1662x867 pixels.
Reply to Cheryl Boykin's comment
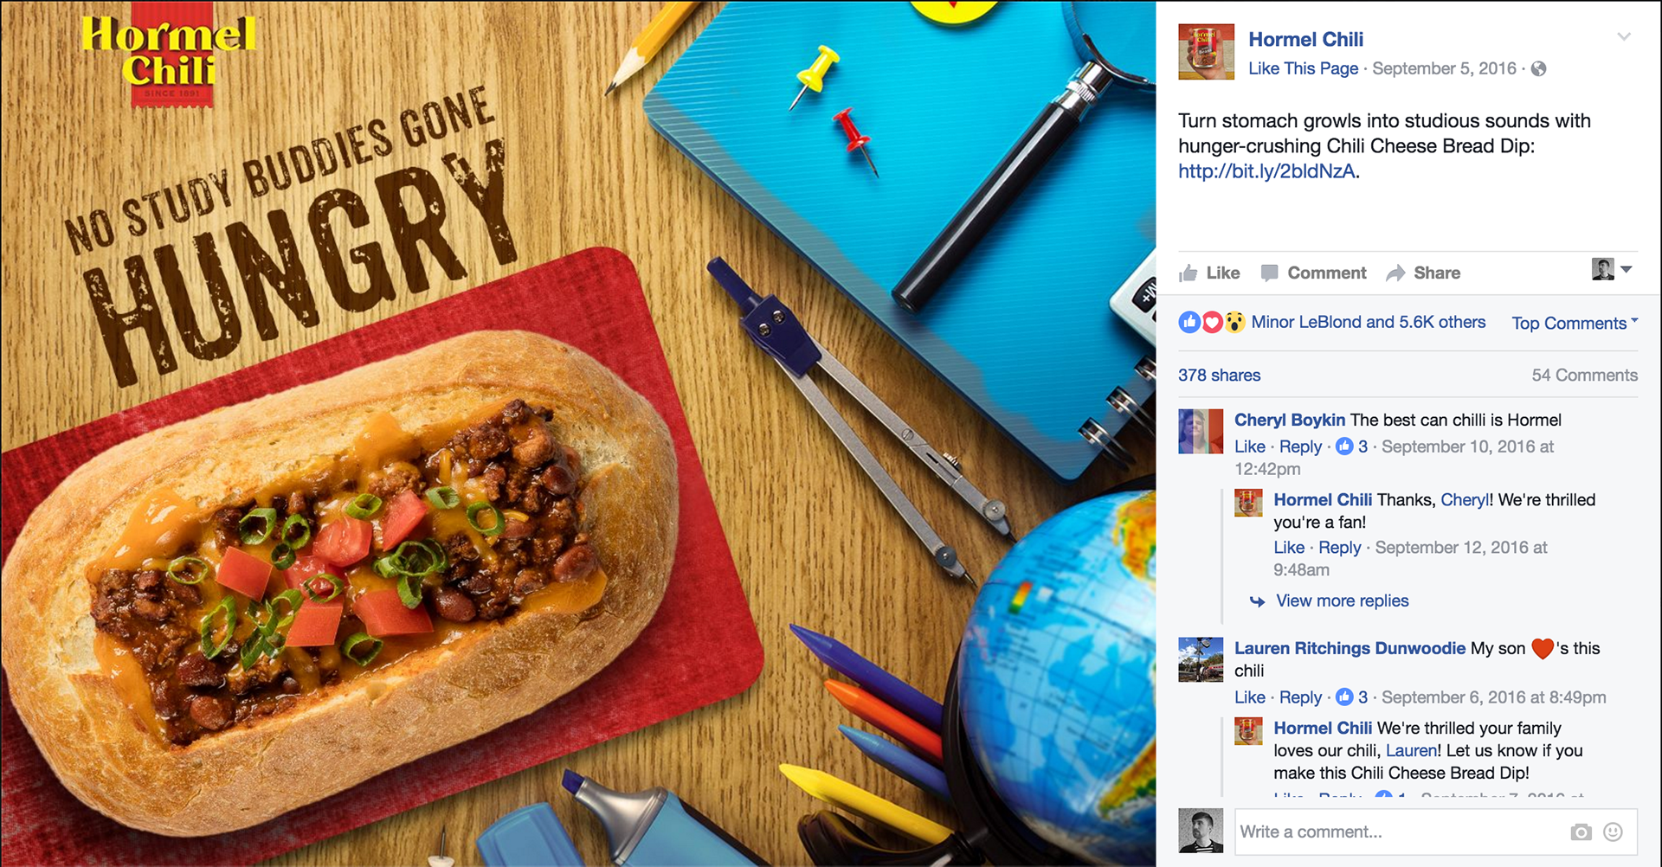coord(1300,446)
